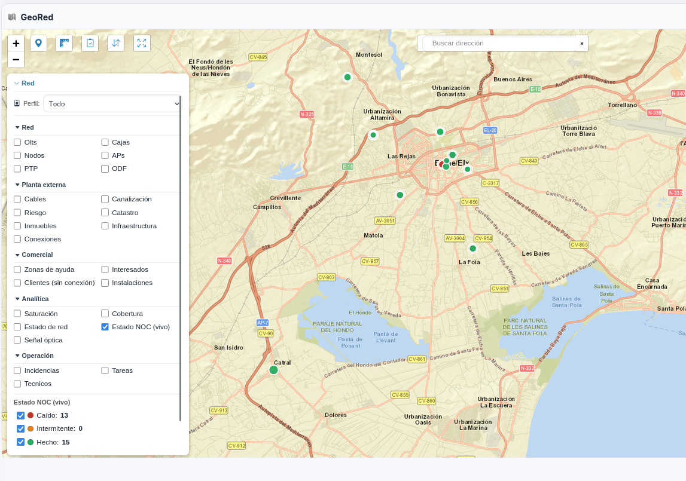Show the Tareas layer
The height and width of the screenshot is (481, 686).
click(105, 370)
